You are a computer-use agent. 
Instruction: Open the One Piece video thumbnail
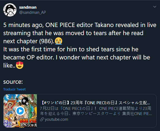pyautogui.click(x=20, y=111)
